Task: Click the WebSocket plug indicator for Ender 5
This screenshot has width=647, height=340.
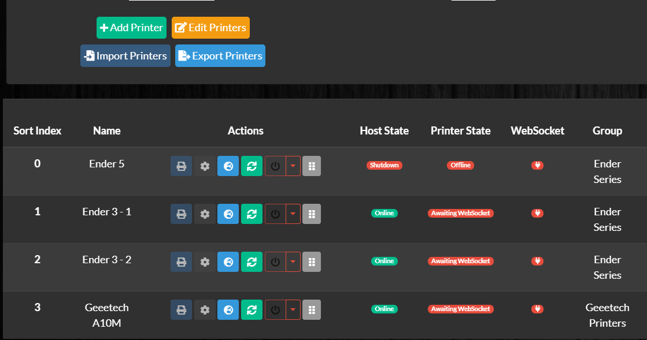Action: click(x=537, y=165)
